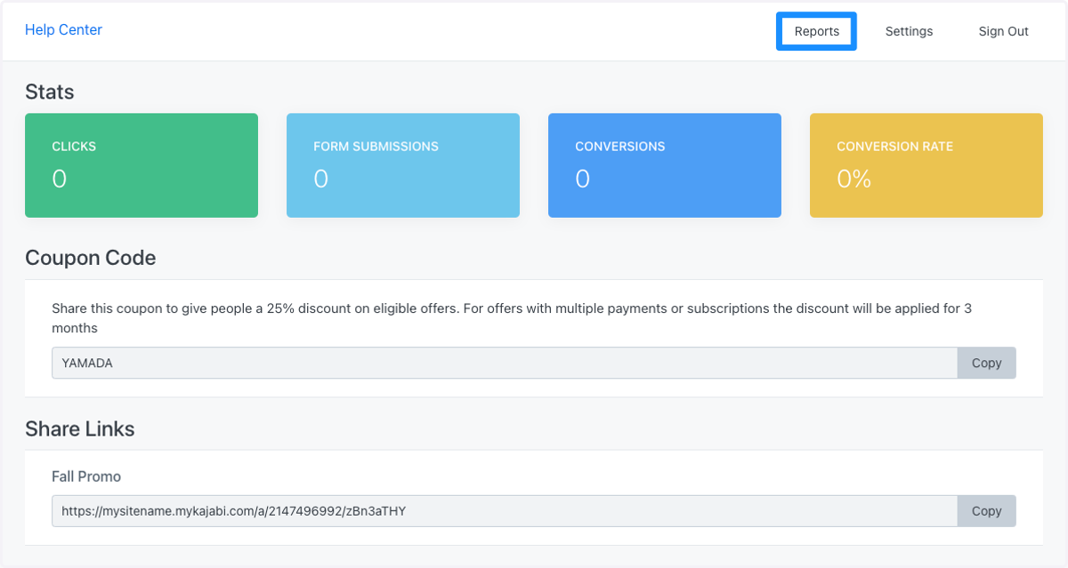The height and width of the screenshot is (568, 1068).
Task: Click the Share Links heading
Action: click(x=80, y=428)
